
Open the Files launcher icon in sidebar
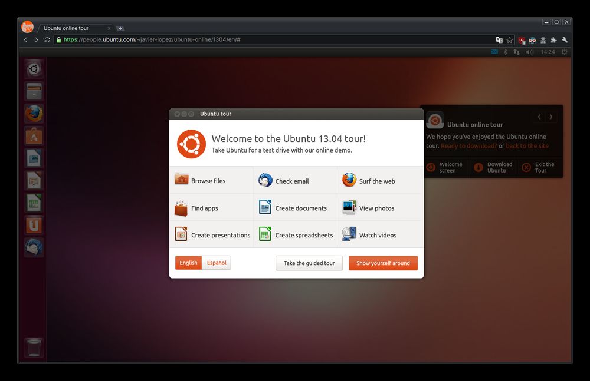(34, 91)
